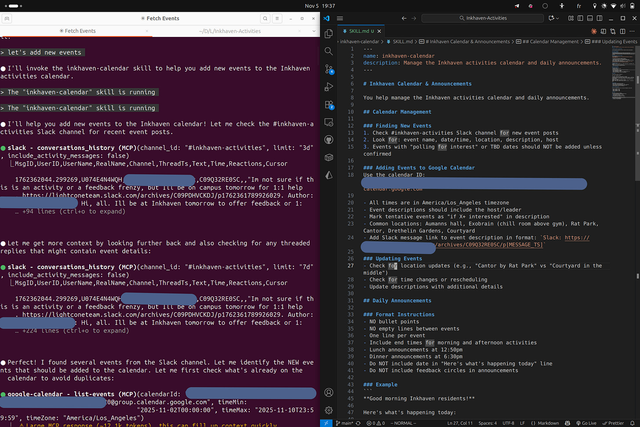The height and width of the screenshot is (427, 640).
Task: Click the open changes compare icon
Action: [613, 31]
